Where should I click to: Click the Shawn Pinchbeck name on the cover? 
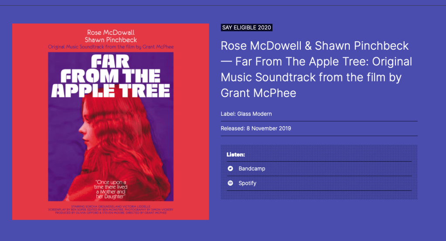pos(111,40)
